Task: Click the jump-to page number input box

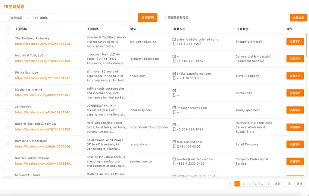Action: click(x=284, y=184)
